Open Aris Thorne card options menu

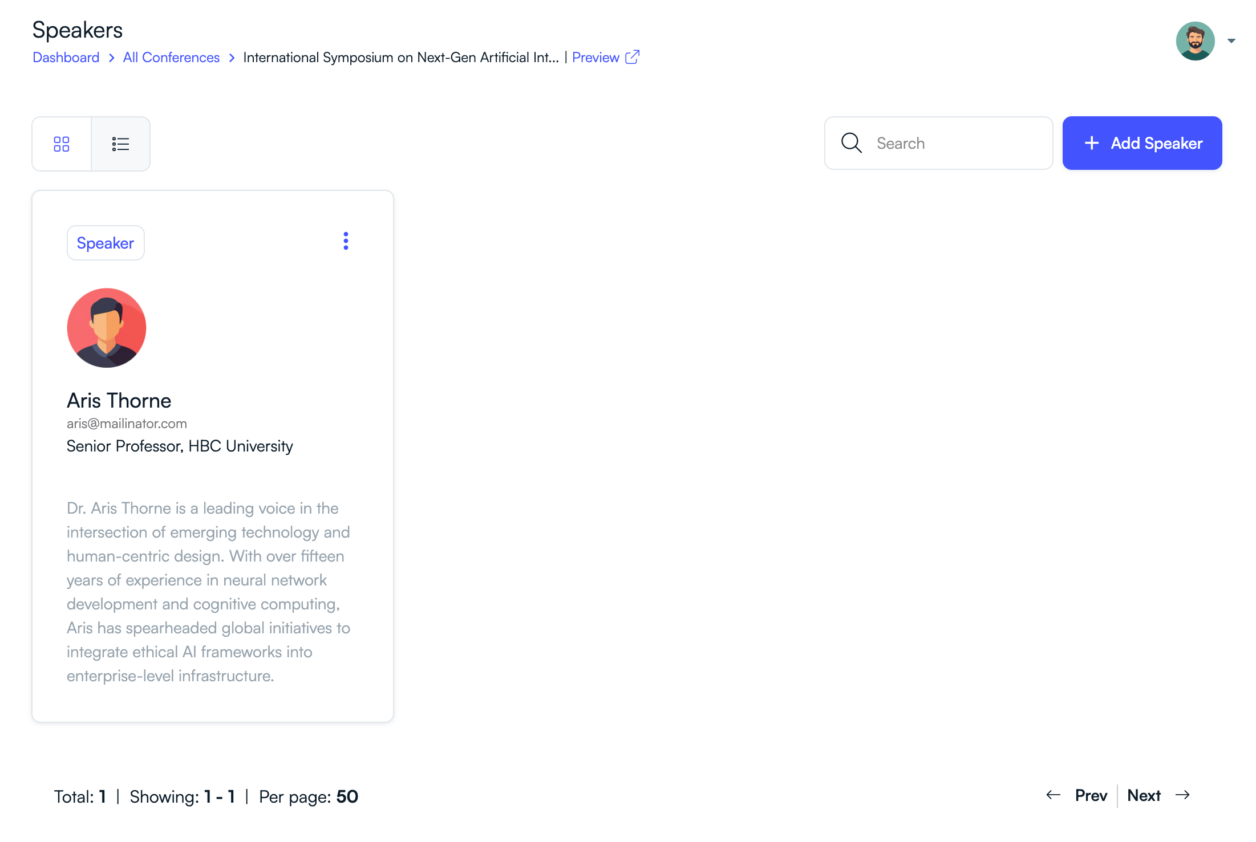(346, 241)
